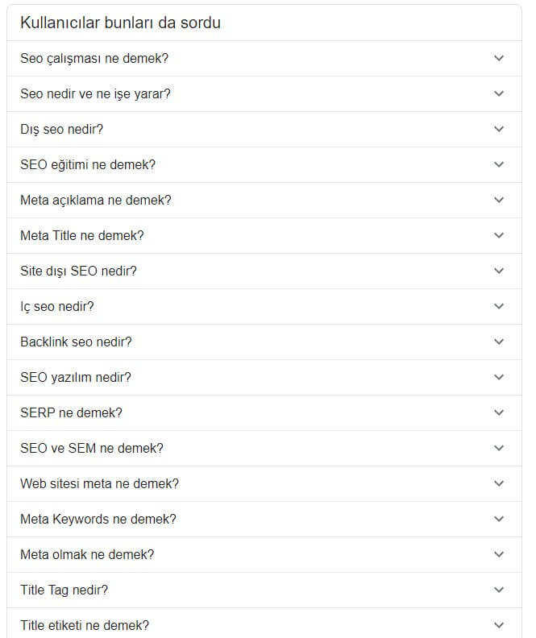
Task: Select the "Meta Keywords ne demek?" question
Action: tap(98, 519)
